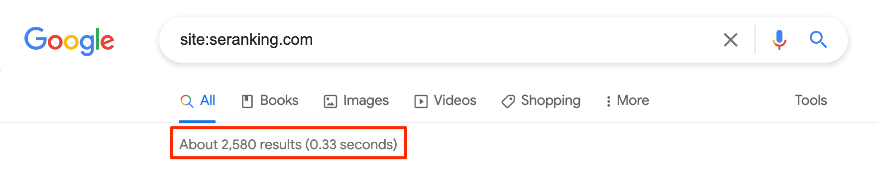Click the About 2,580 results text
The width and height of the screenshot is (878, 182).
point(240,144)
